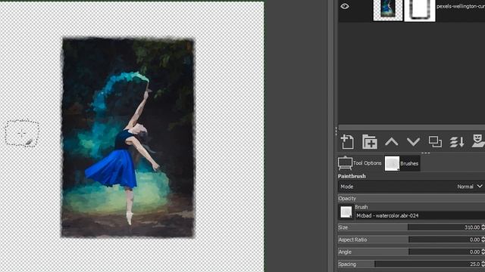Select the dancer layer thumbnail
485x272 pixels.
(388, 10)
